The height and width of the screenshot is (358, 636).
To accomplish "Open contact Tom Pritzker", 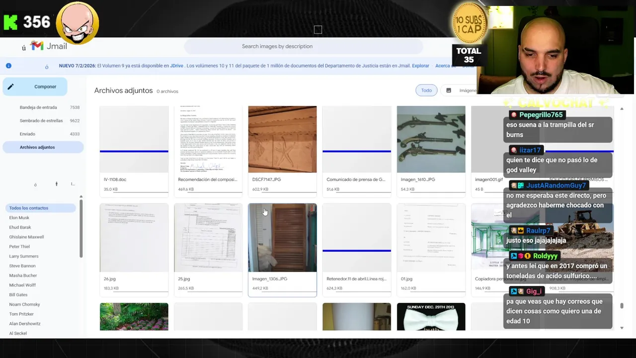I will click(21, 314).
